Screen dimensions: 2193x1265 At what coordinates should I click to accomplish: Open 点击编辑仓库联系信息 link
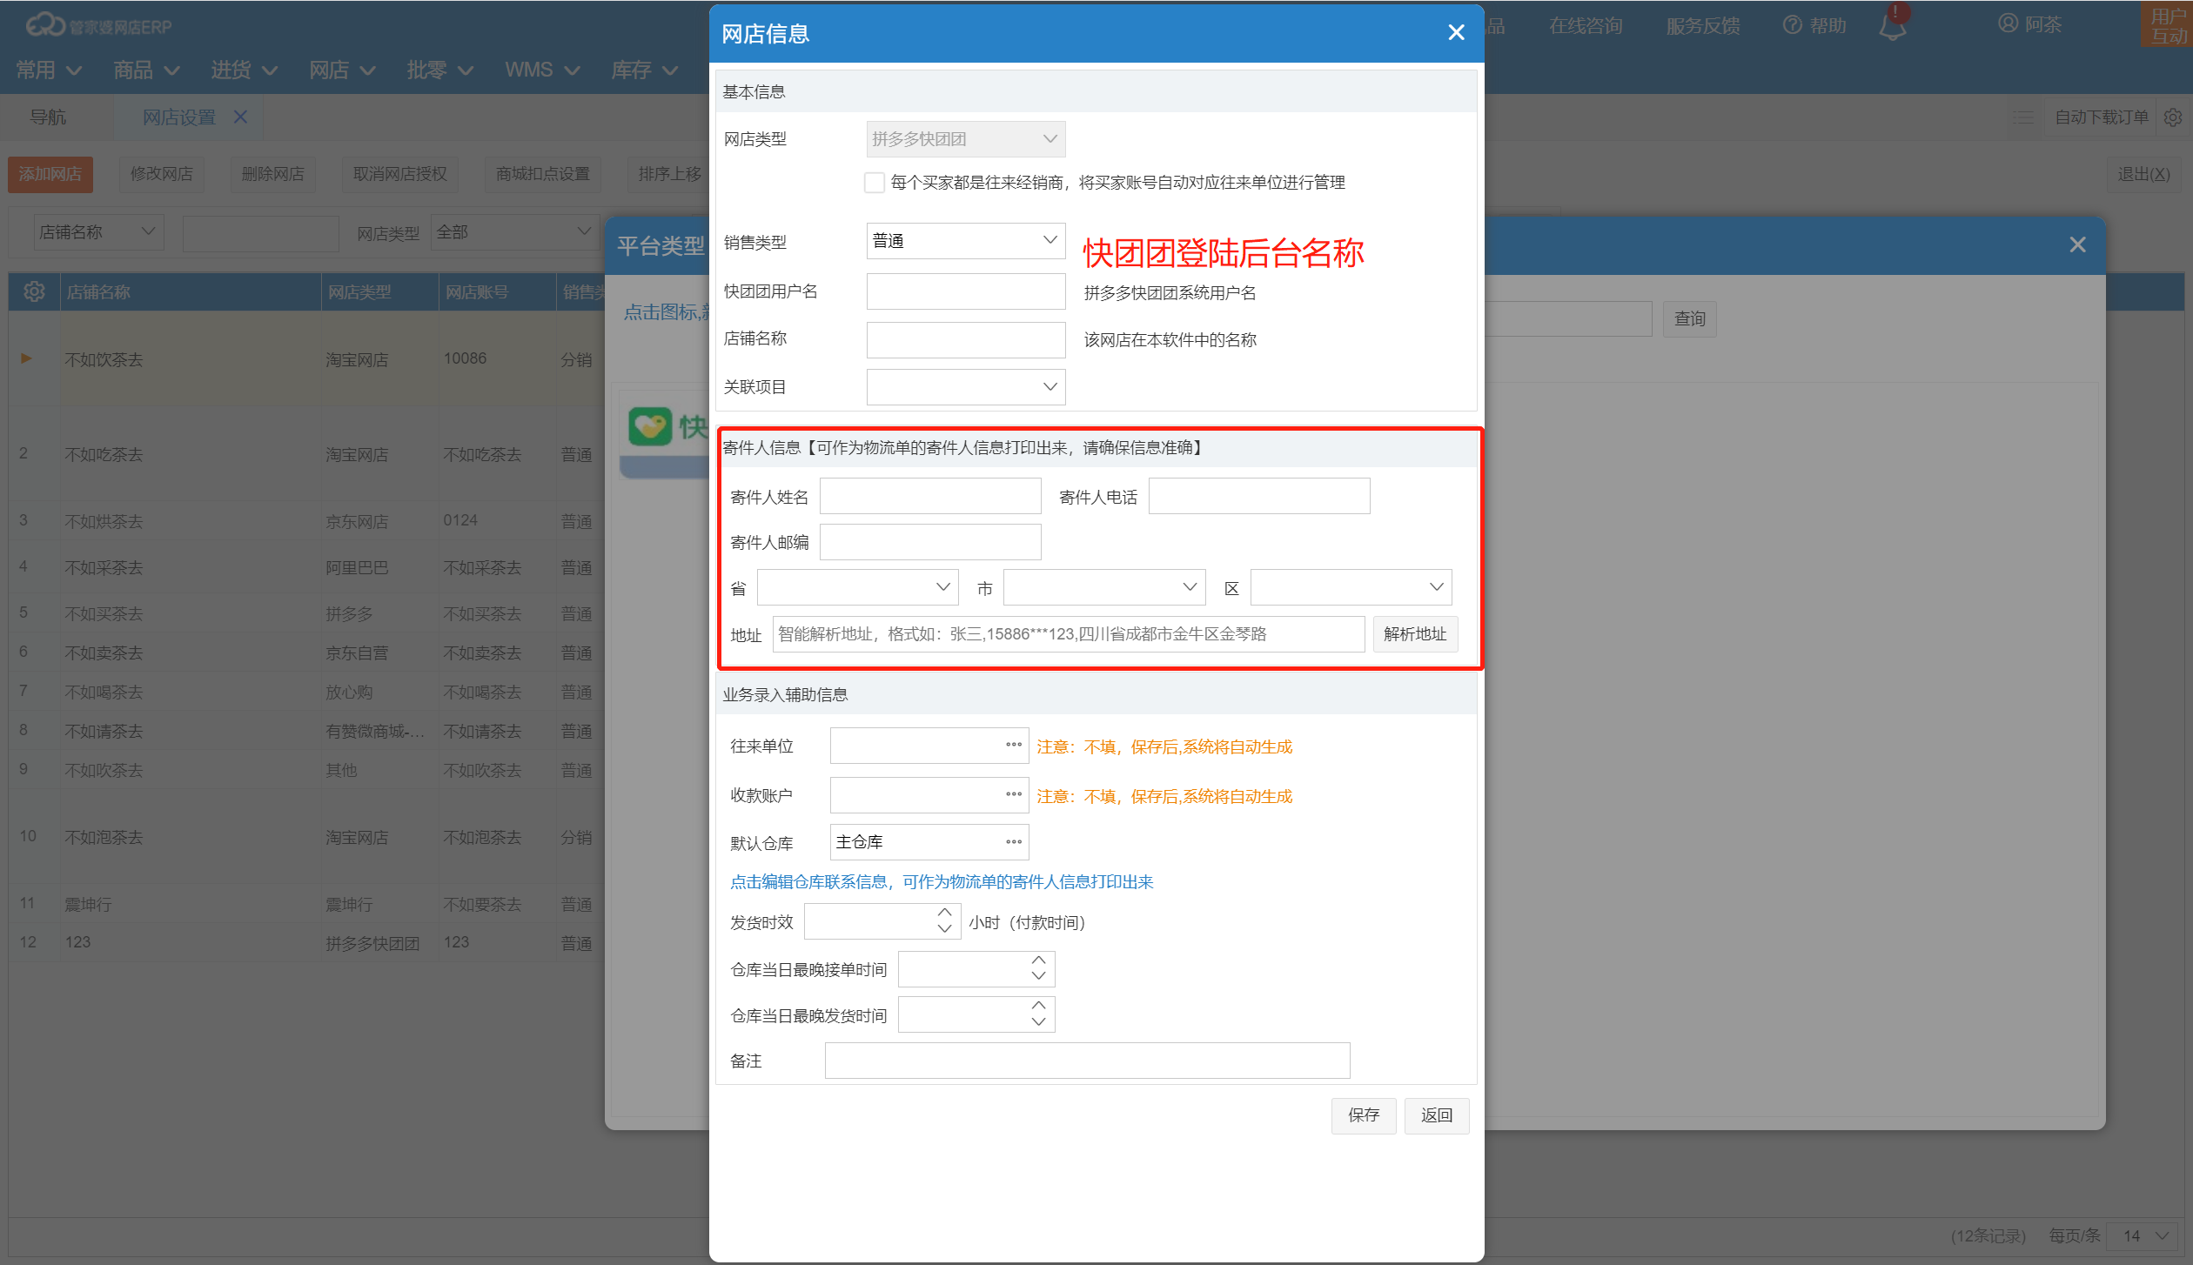tap(942, 882)
